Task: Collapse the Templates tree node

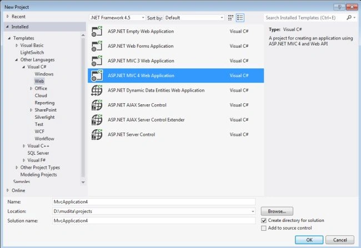Action: point(9,38)
